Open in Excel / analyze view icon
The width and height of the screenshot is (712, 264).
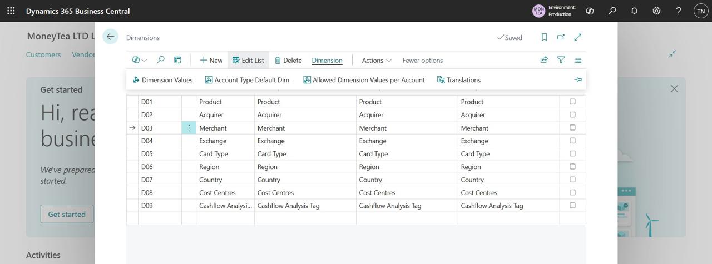(x=177, y=60)
